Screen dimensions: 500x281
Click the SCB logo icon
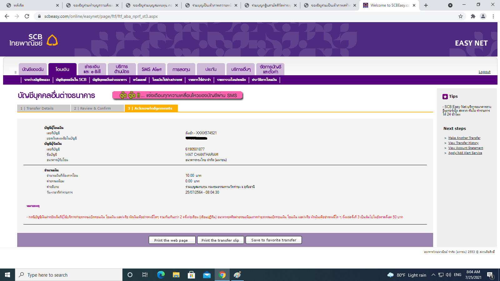pos(52,40)
